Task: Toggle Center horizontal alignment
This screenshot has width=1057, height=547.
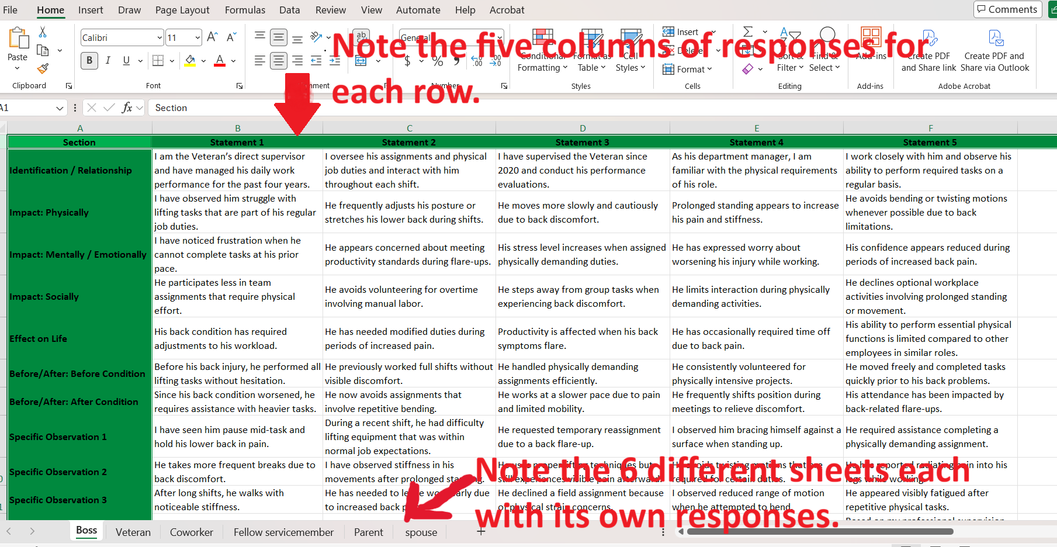Action: click(x=279, y=60)
